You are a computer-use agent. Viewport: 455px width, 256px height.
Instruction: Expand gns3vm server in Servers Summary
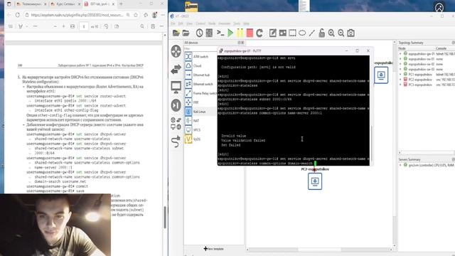(400, 165)
